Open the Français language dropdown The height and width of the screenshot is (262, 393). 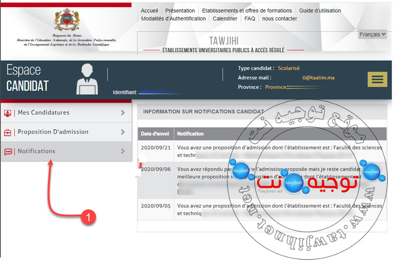[x=372, y=35]
